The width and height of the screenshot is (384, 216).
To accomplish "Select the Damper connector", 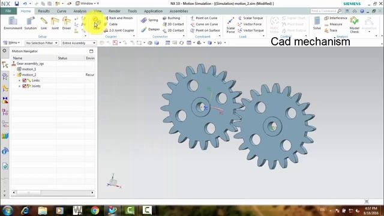I will pos(151,29).
